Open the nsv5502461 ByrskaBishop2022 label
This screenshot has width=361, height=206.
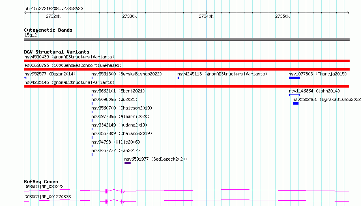(327, 99)
